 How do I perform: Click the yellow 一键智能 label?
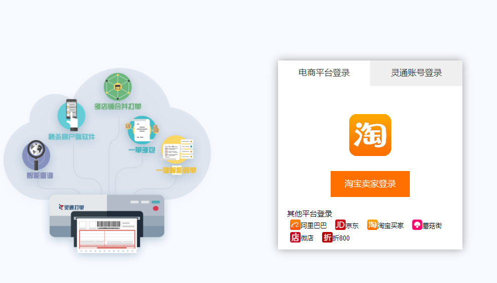tap(176, 170)
